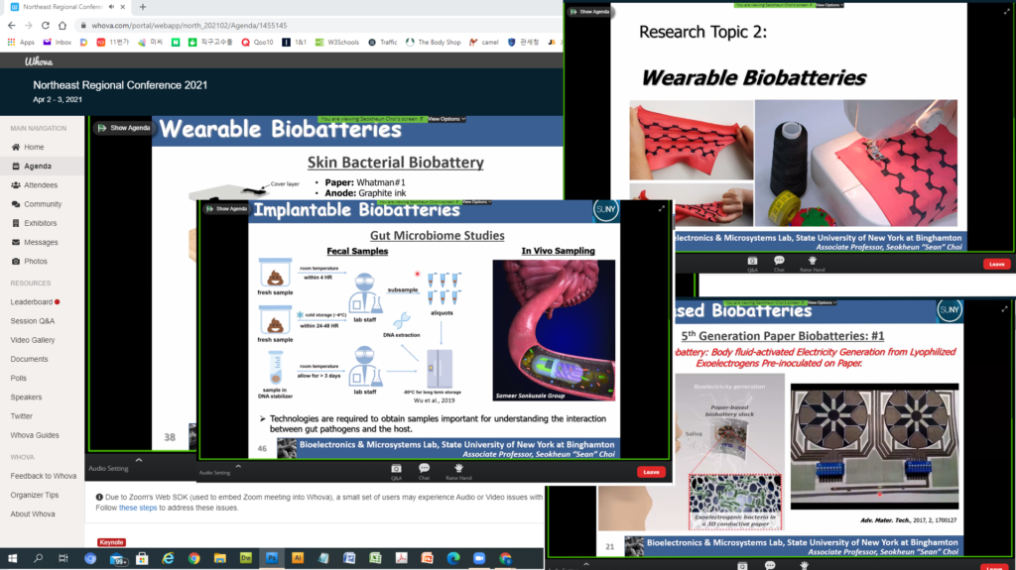Open Polls in resources
Viewport: 1016px width, 570px height.
(x=18, y=378)
